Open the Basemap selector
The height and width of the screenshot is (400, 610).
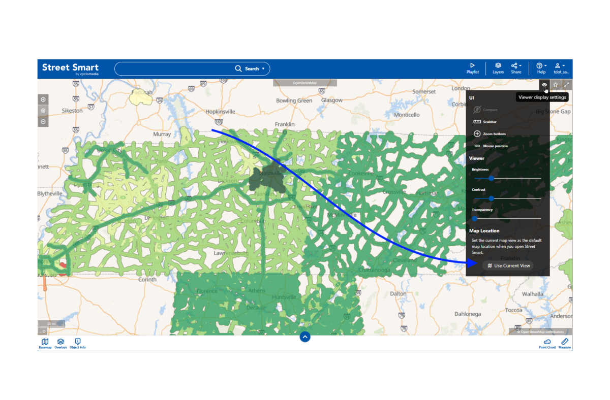tap(45, 344)
